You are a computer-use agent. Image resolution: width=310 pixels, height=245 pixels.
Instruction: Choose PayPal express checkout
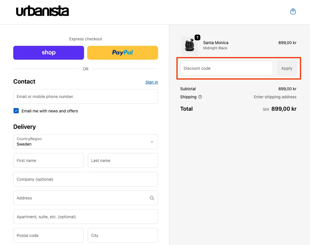[123, 53]
